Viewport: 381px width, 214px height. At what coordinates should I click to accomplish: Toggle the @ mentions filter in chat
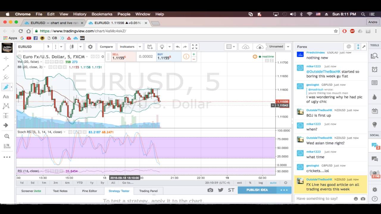click(349, 47)
